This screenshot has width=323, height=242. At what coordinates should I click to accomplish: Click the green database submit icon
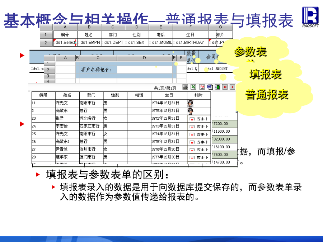(x=217, y=87)
